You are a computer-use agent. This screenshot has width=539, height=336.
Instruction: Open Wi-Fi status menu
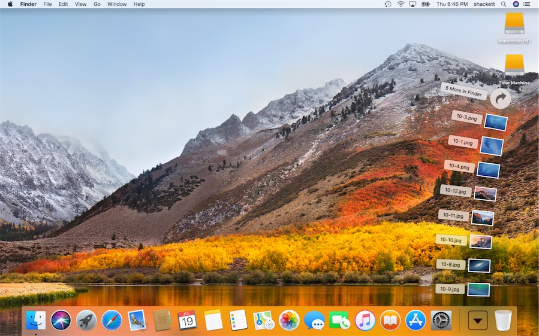[x=401, y=4]
